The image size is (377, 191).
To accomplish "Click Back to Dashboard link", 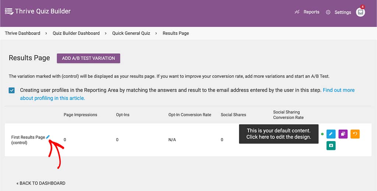I will 41,183.
